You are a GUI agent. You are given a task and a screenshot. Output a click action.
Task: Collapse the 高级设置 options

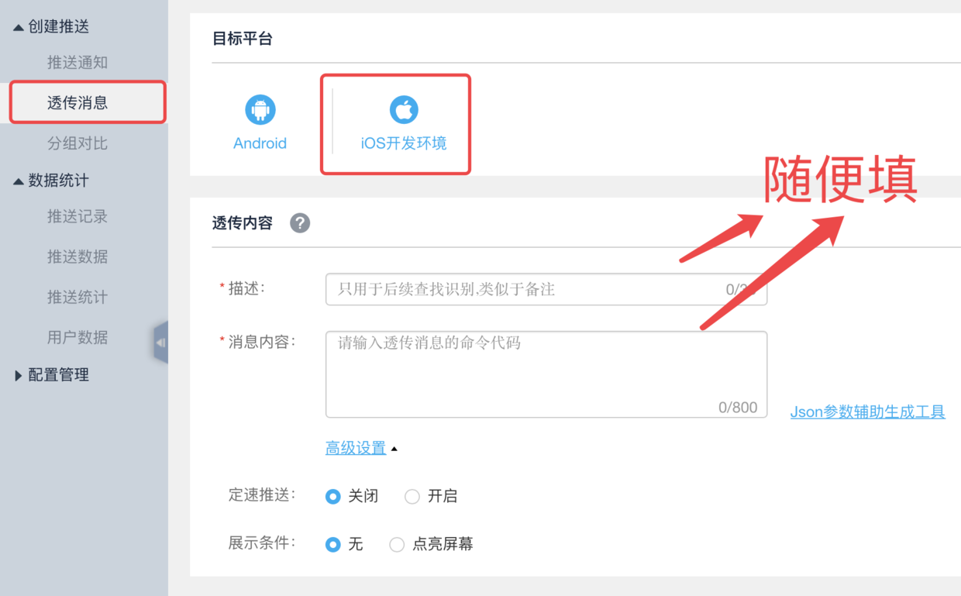point(356,448)
